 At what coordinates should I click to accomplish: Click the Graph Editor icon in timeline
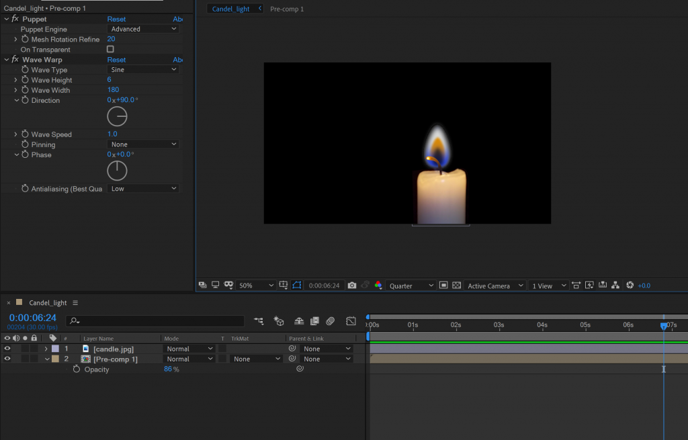coord(351,321)
